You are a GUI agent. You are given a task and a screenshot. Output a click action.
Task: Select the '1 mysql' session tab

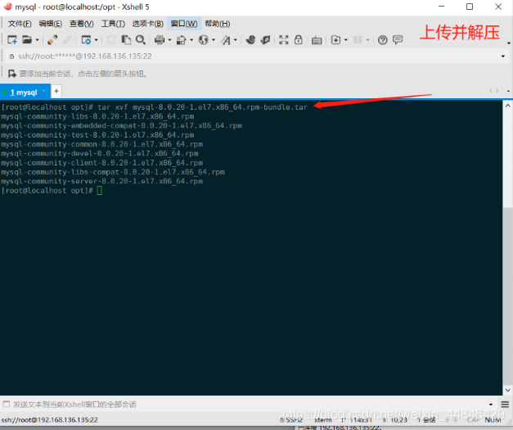tap(24, 93)
